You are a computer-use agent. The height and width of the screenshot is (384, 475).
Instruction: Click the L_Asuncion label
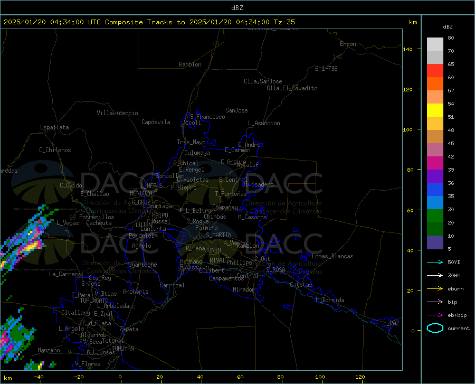[264, 123]
